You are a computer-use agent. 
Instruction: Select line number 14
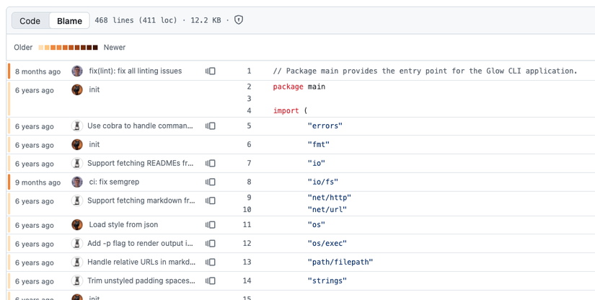pos(247,281)
